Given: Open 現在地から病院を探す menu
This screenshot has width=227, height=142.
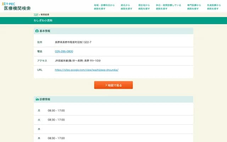Looking at the screenshot, I should pos(144,7).
